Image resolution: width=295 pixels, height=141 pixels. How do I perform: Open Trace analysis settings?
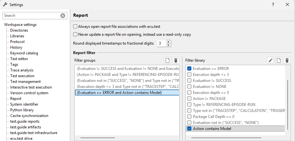22,70
